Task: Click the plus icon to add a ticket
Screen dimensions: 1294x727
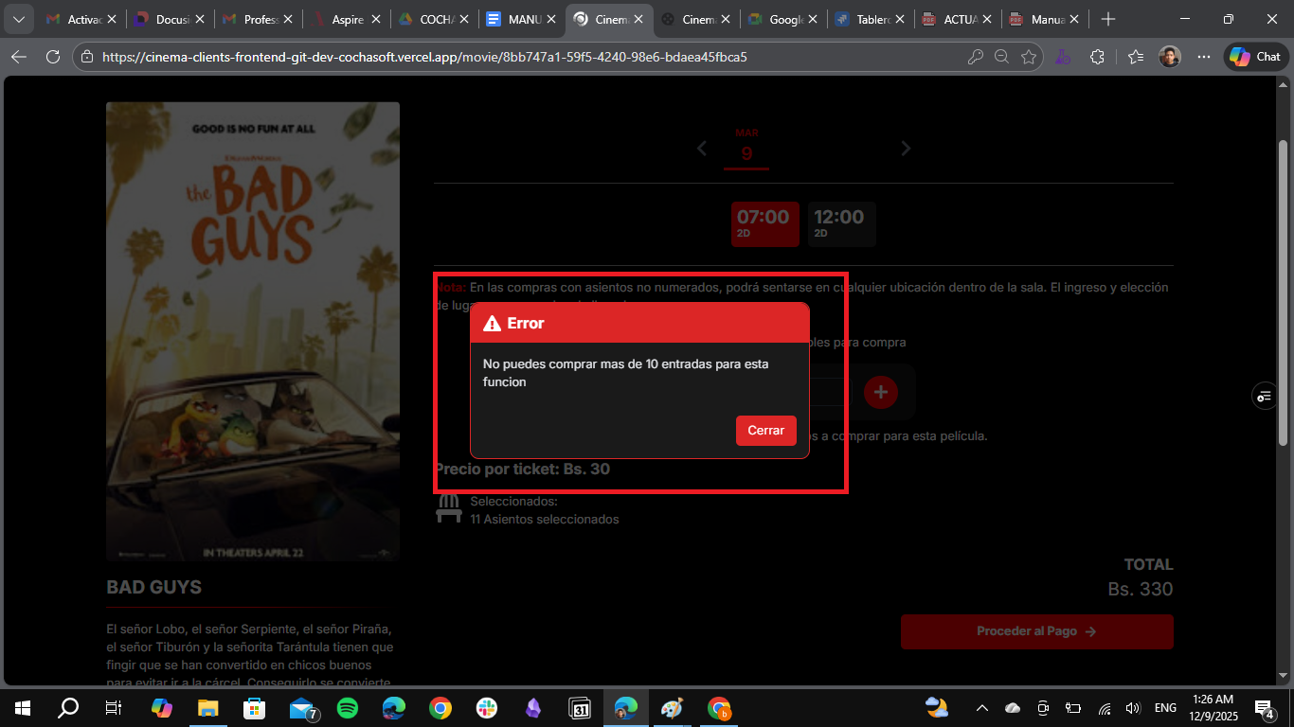Action: click(x=881, y=391)
